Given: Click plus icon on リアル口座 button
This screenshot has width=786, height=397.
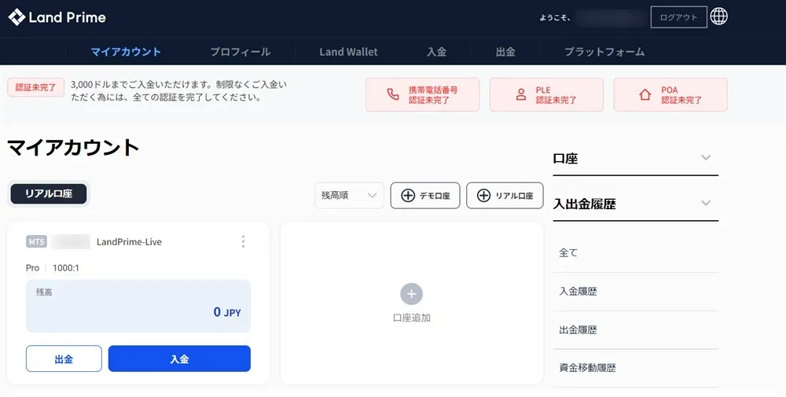Looking at the screenshot, I should click(483, 196).
